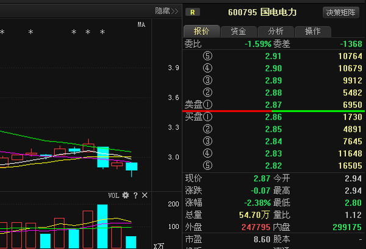This screenshot has width=366, height=249.
Task: Click sell volume 10764
Action: [350, 56]
